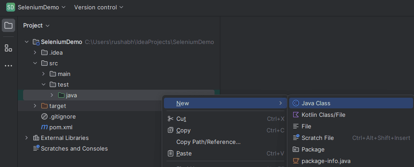Click the Scratches and Consoles icon

36,148
